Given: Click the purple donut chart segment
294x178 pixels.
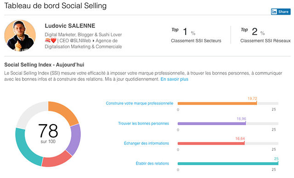Looking at the screenshot, I should click(x=74, y=139).
